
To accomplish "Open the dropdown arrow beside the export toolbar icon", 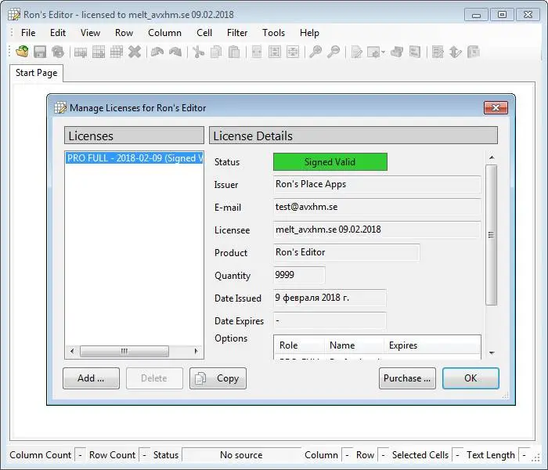I will pyautogui.click(x=383, y=52).
